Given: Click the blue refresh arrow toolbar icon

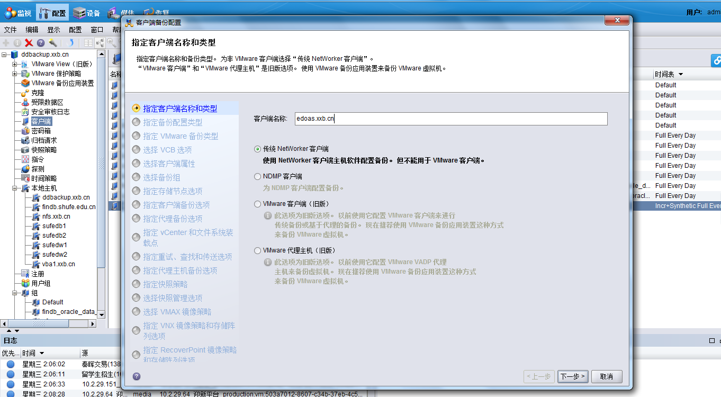Looking at the screenshot, I should pos(71,43).
